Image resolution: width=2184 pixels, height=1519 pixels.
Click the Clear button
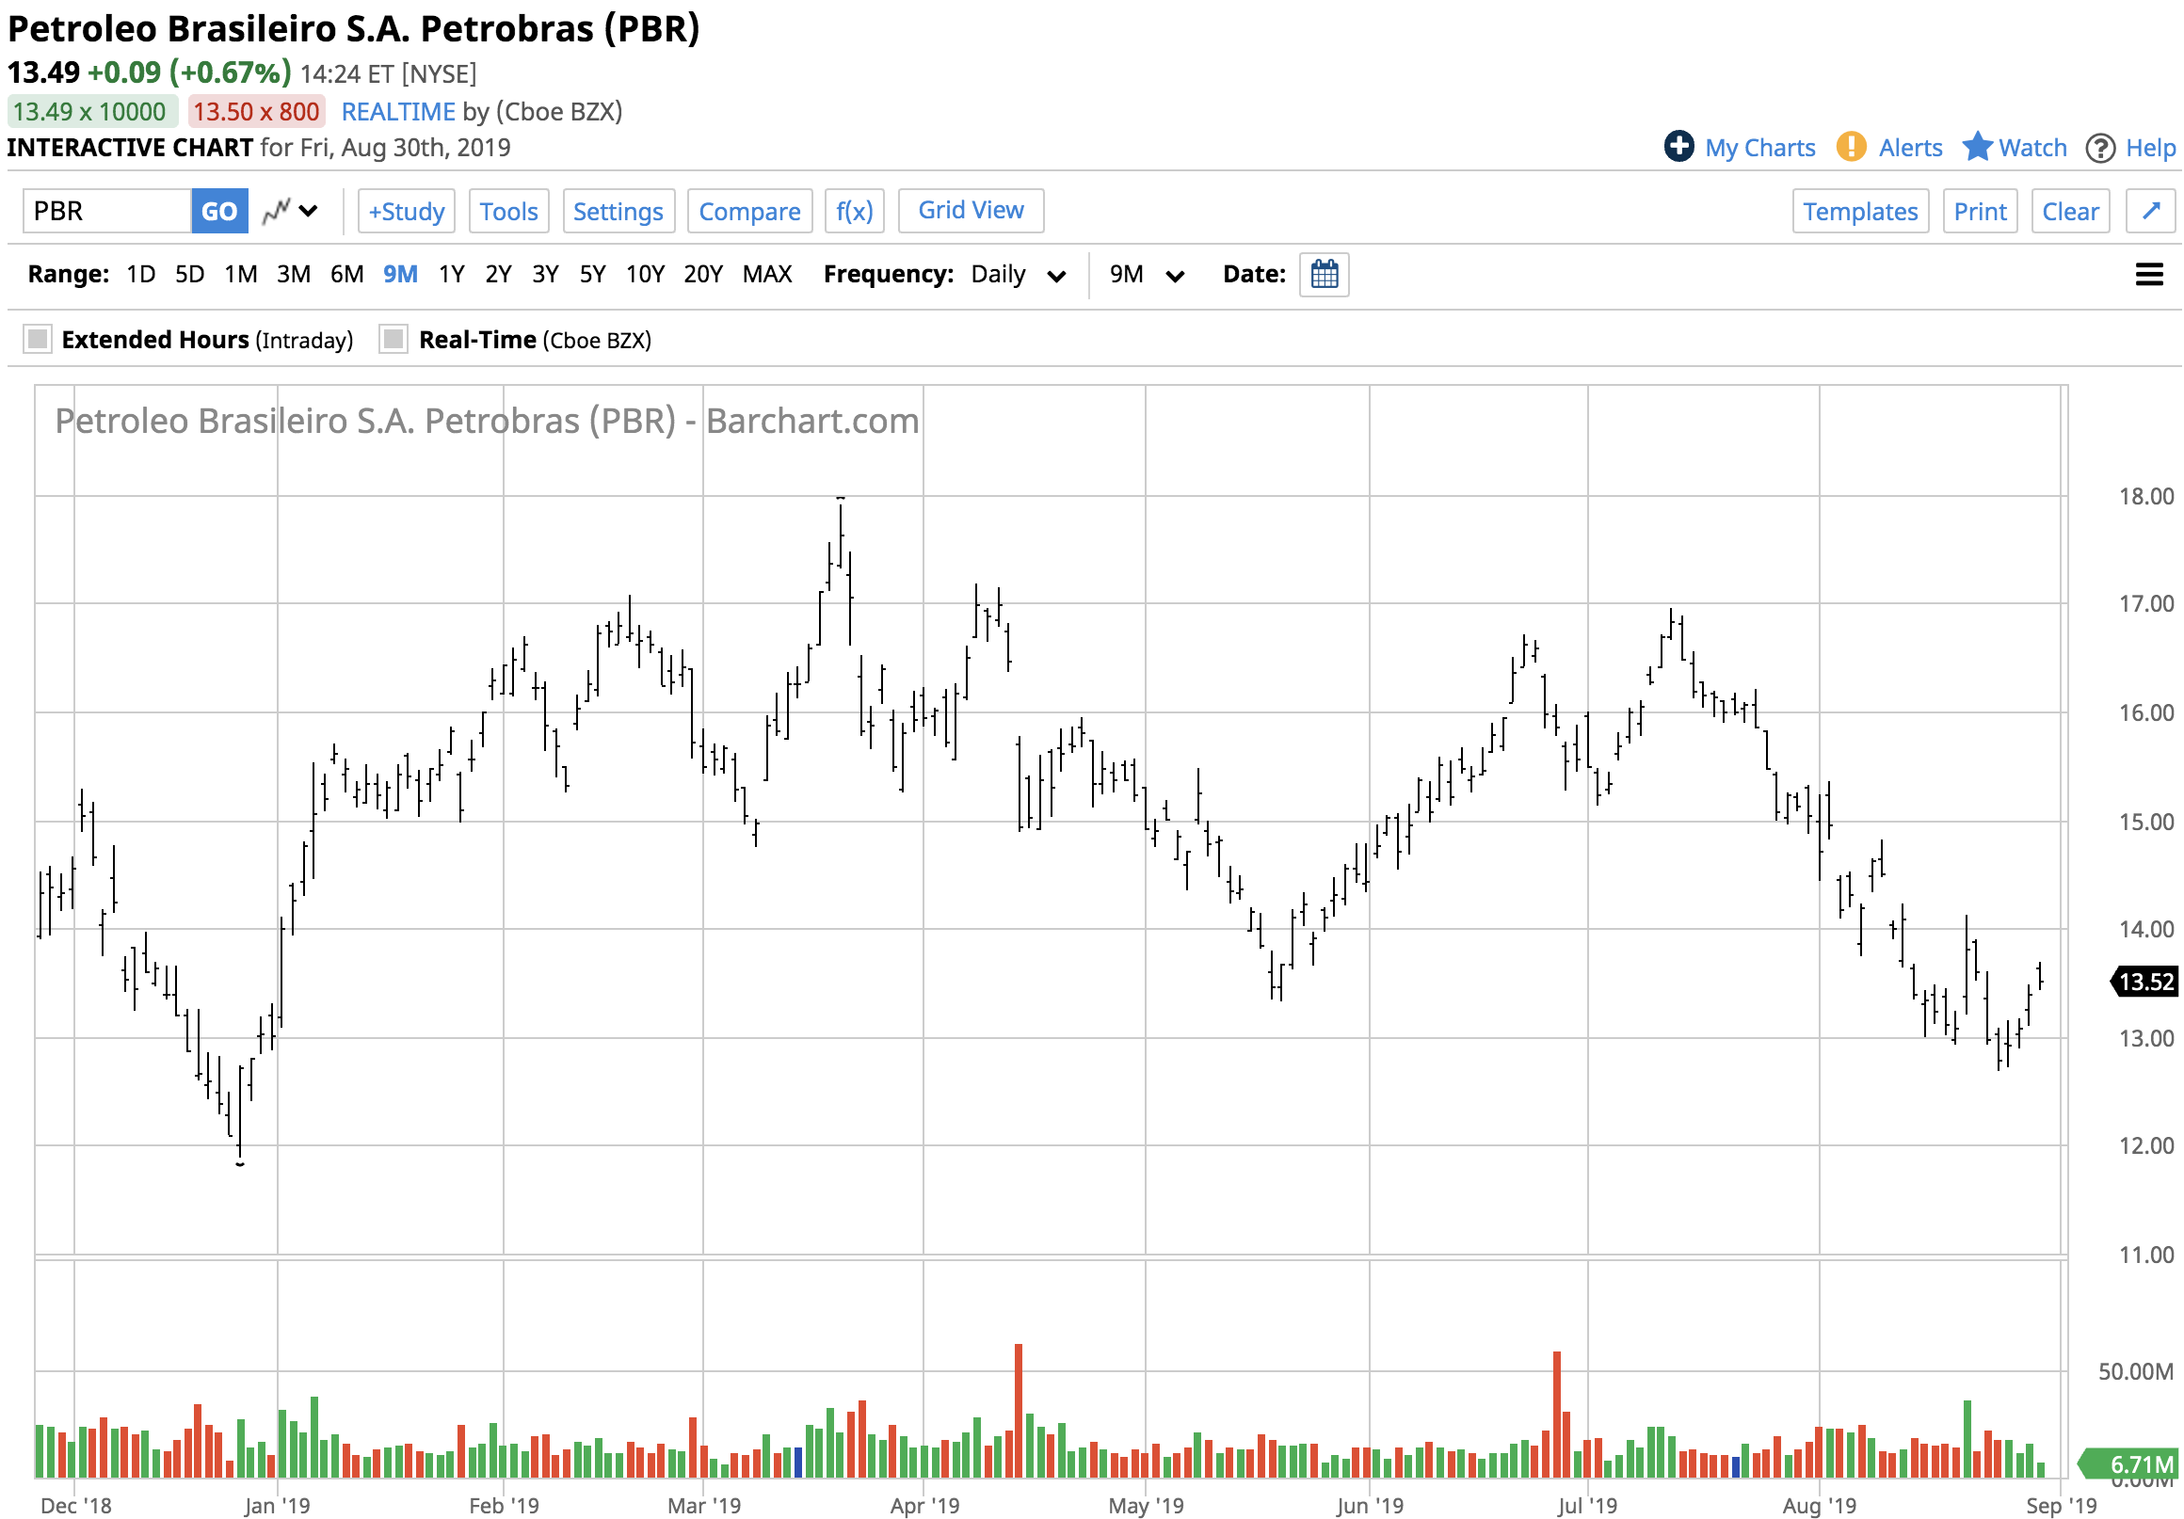(2070, 211)
